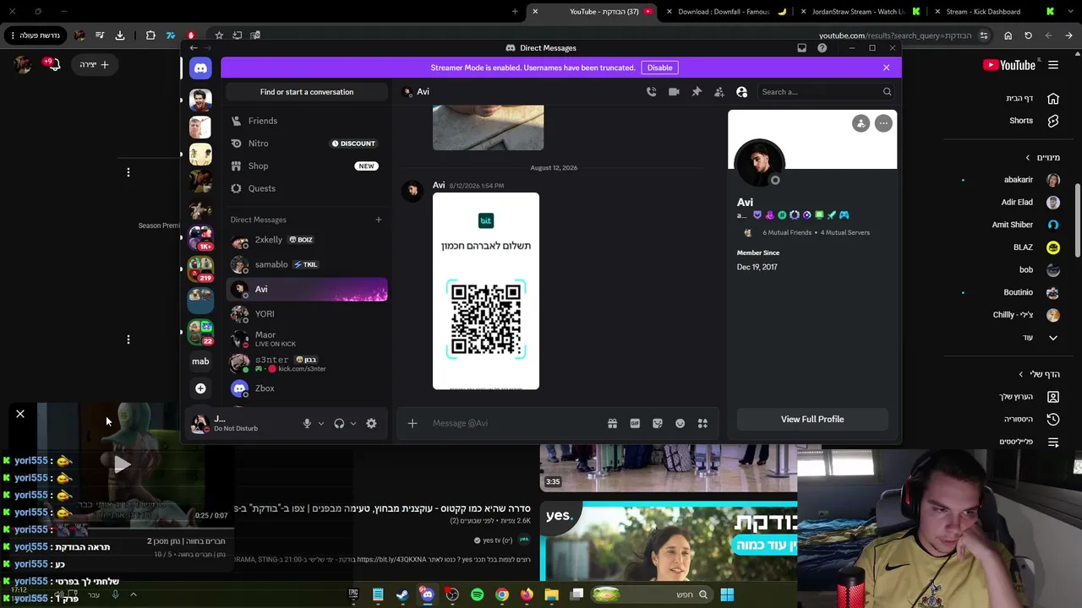1082x608 pixels.
Task: Open the Zbox conversation
Action: click(x=307, y=388)
